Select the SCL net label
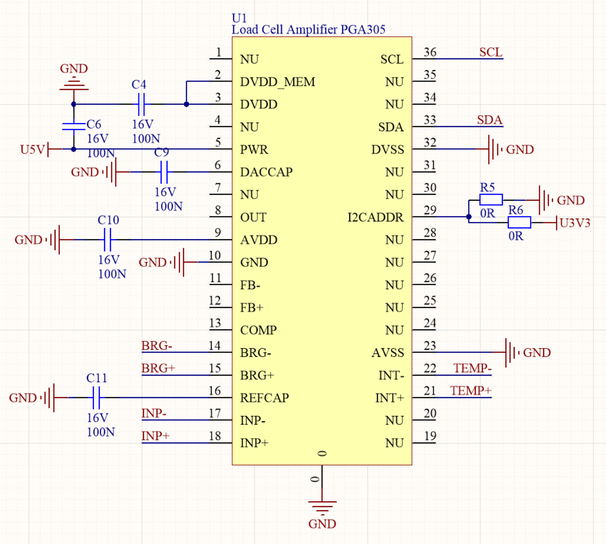 (x=491, y=52)
